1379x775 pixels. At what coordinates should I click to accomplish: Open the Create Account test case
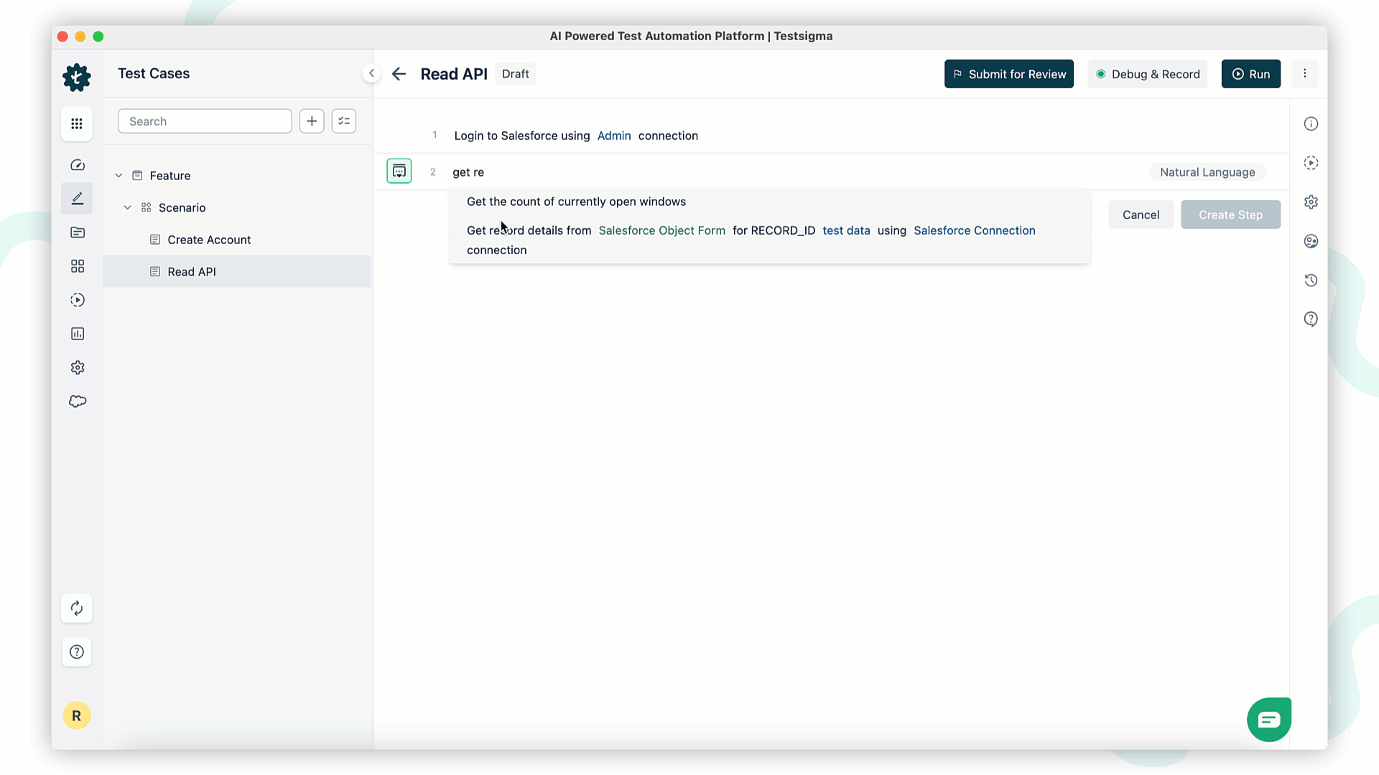click(237, 240)
